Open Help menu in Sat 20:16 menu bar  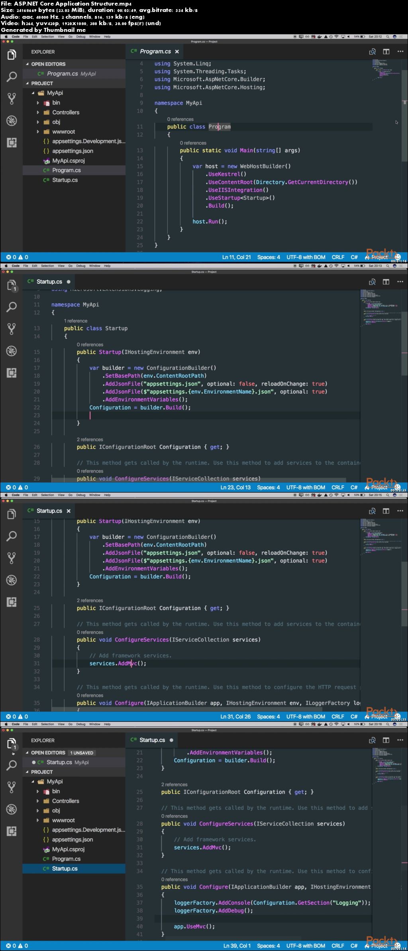107,724
